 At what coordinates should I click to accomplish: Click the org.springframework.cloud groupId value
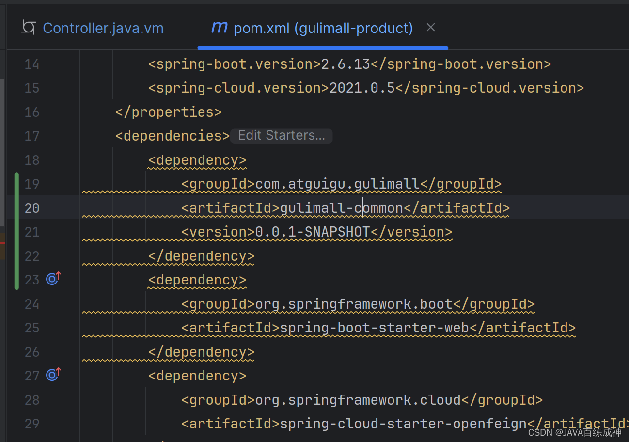tap(358, 400)
